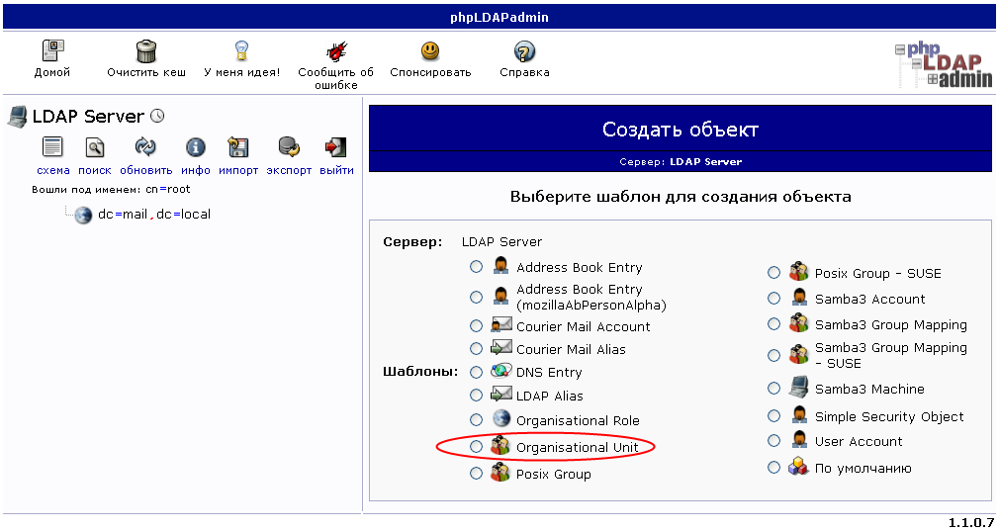999x531 pixels.
Task: Select the Samba3 Account radio button
Action: pos(773,298)
